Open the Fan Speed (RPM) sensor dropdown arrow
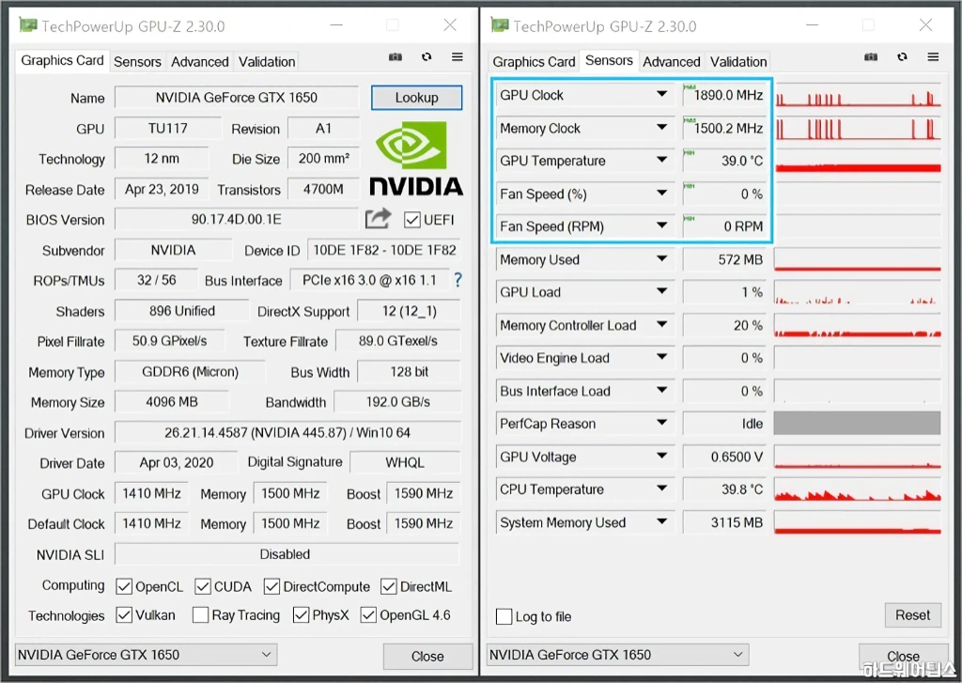 click(661, 225)
